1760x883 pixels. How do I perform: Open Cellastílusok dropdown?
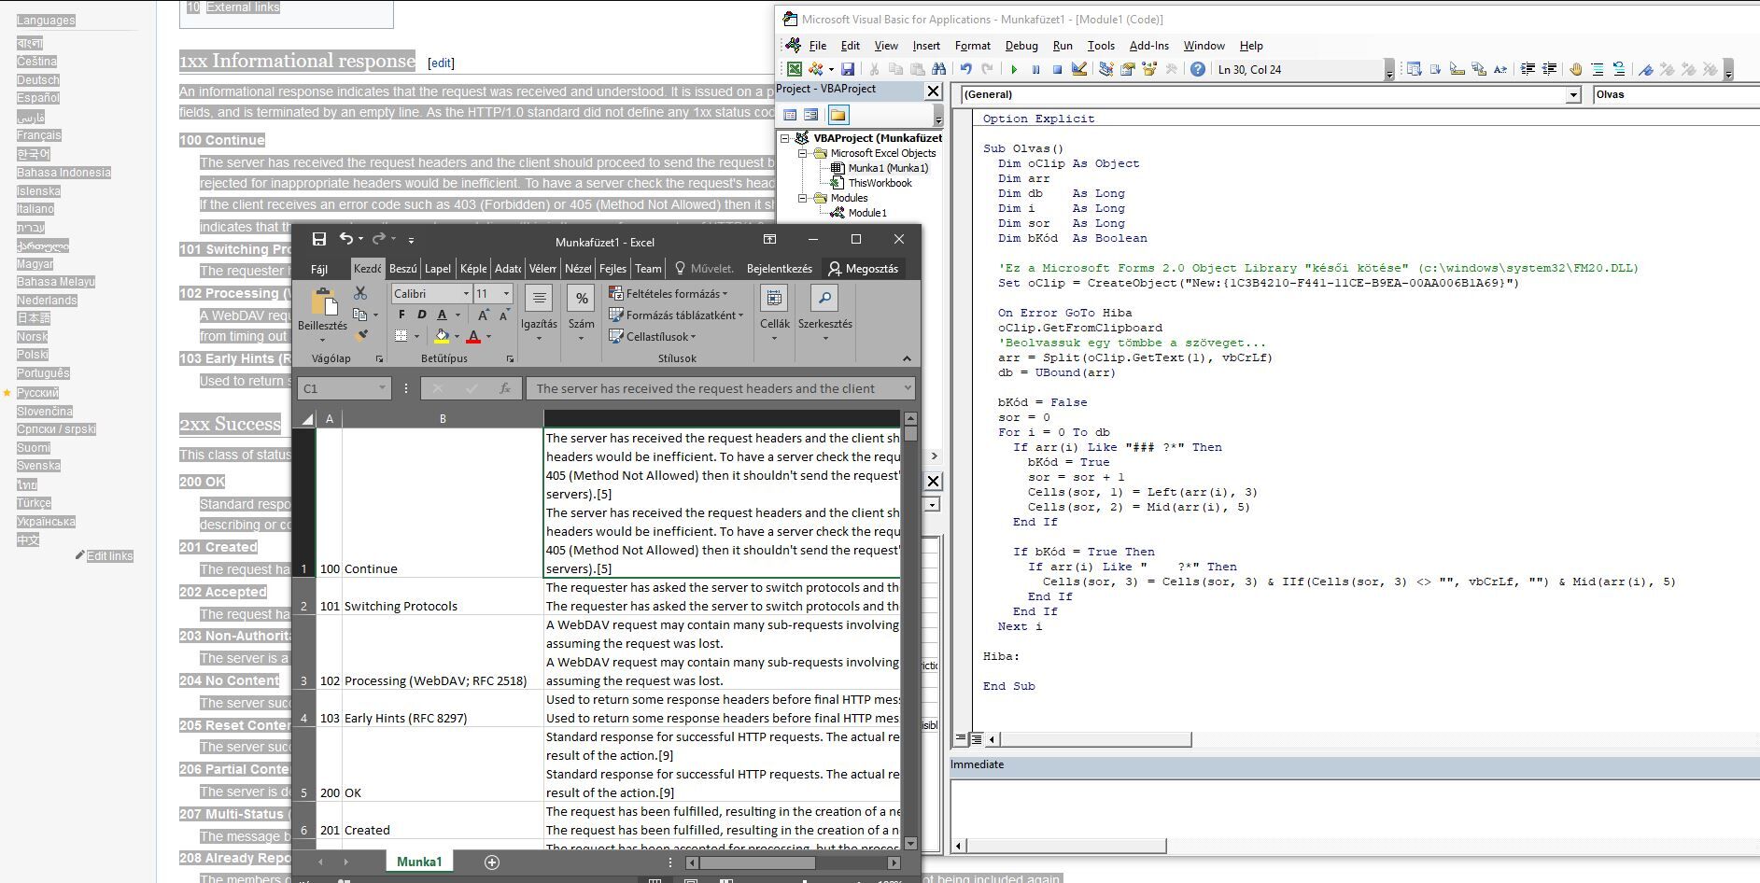[652, 336]
